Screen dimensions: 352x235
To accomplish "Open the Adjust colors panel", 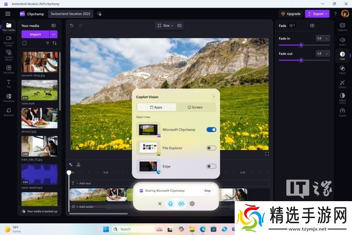I will click(x=342, y=97).
